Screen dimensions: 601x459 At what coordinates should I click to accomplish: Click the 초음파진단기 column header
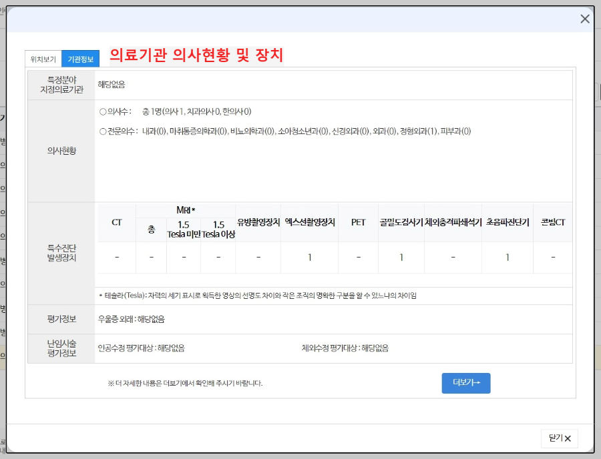pos(508,222)
